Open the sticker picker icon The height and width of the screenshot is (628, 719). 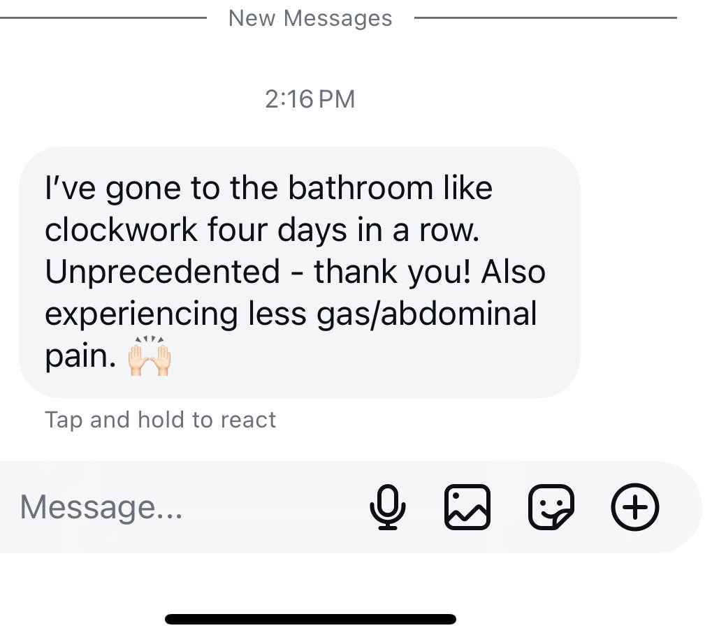pyautogui.click(x=551, y=507)
